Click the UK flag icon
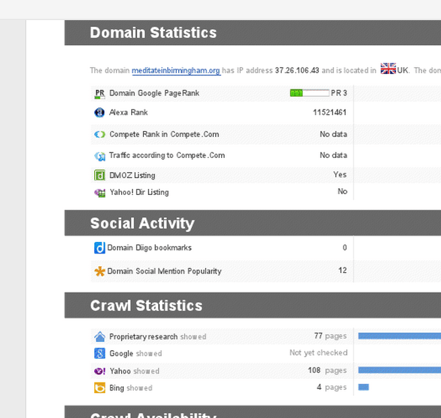The height and width of the screenshot is (418, 441). click(388, 69)
